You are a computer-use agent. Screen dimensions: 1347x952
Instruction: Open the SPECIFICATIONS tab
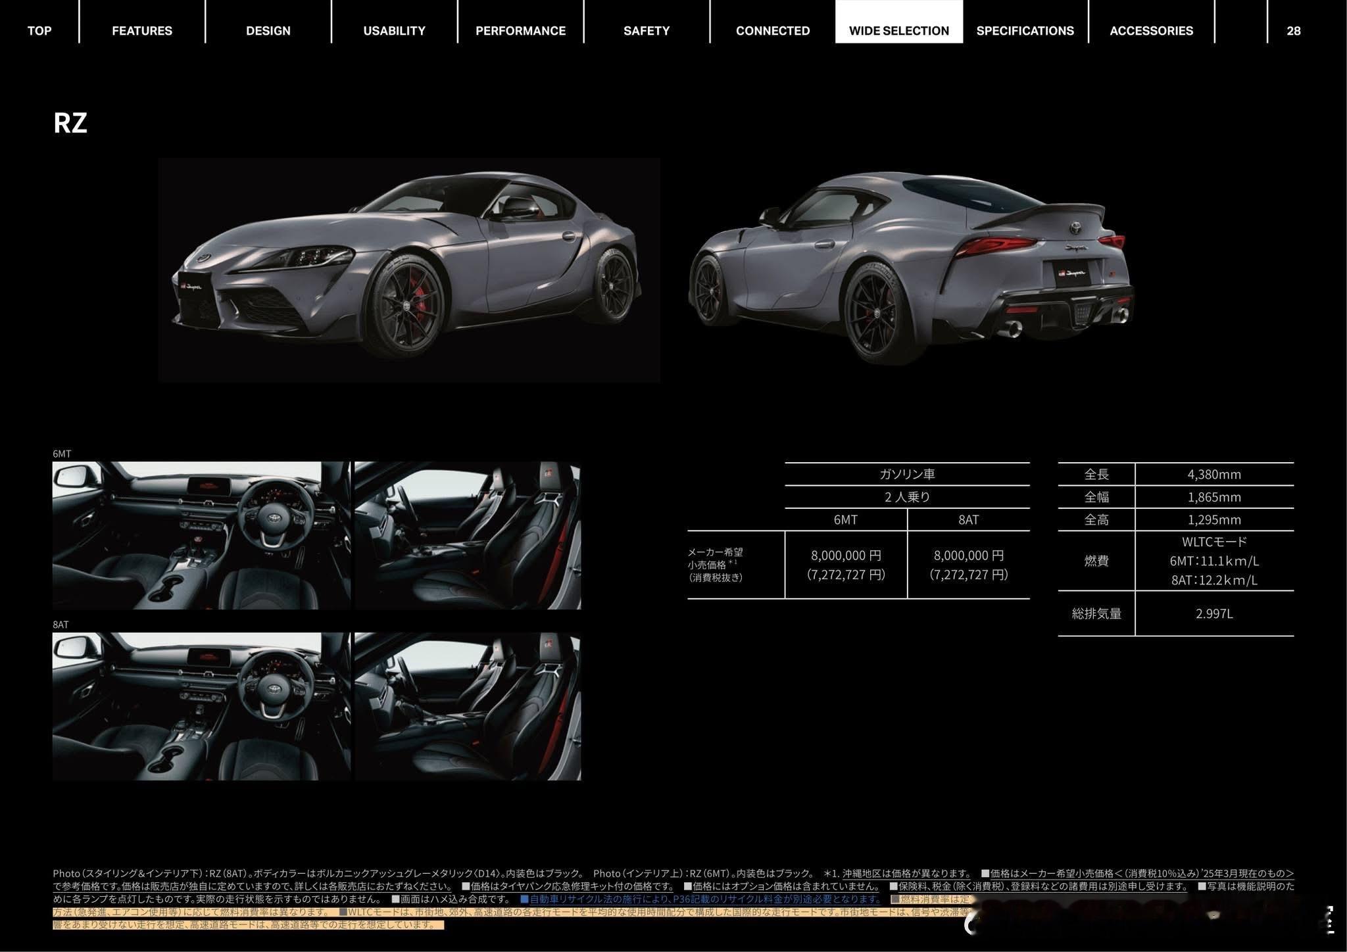pos(1025,31)
